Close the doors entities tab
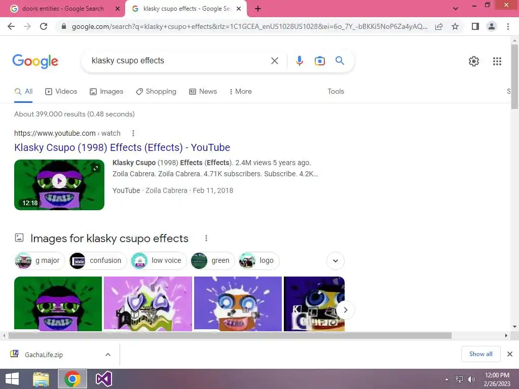Image resolution: width=519 pixels, height=389 pixels. [x=118, y=9]
